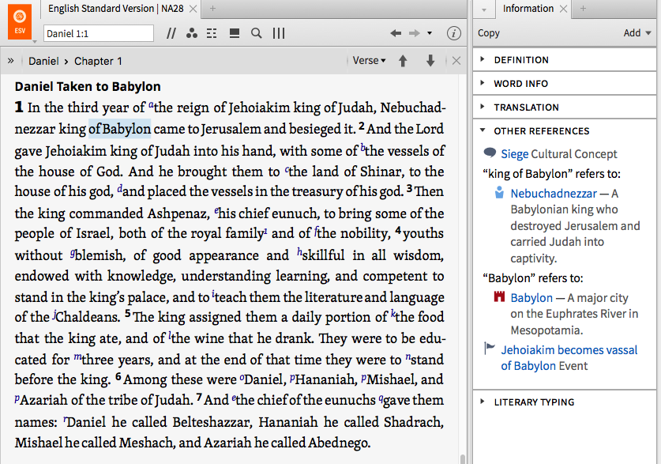The width and height of the screenshot is (661, 464).
Task: Click highlighted words of Babylon in verse 1
Action: pyautogui.click(x=119, y=129)
